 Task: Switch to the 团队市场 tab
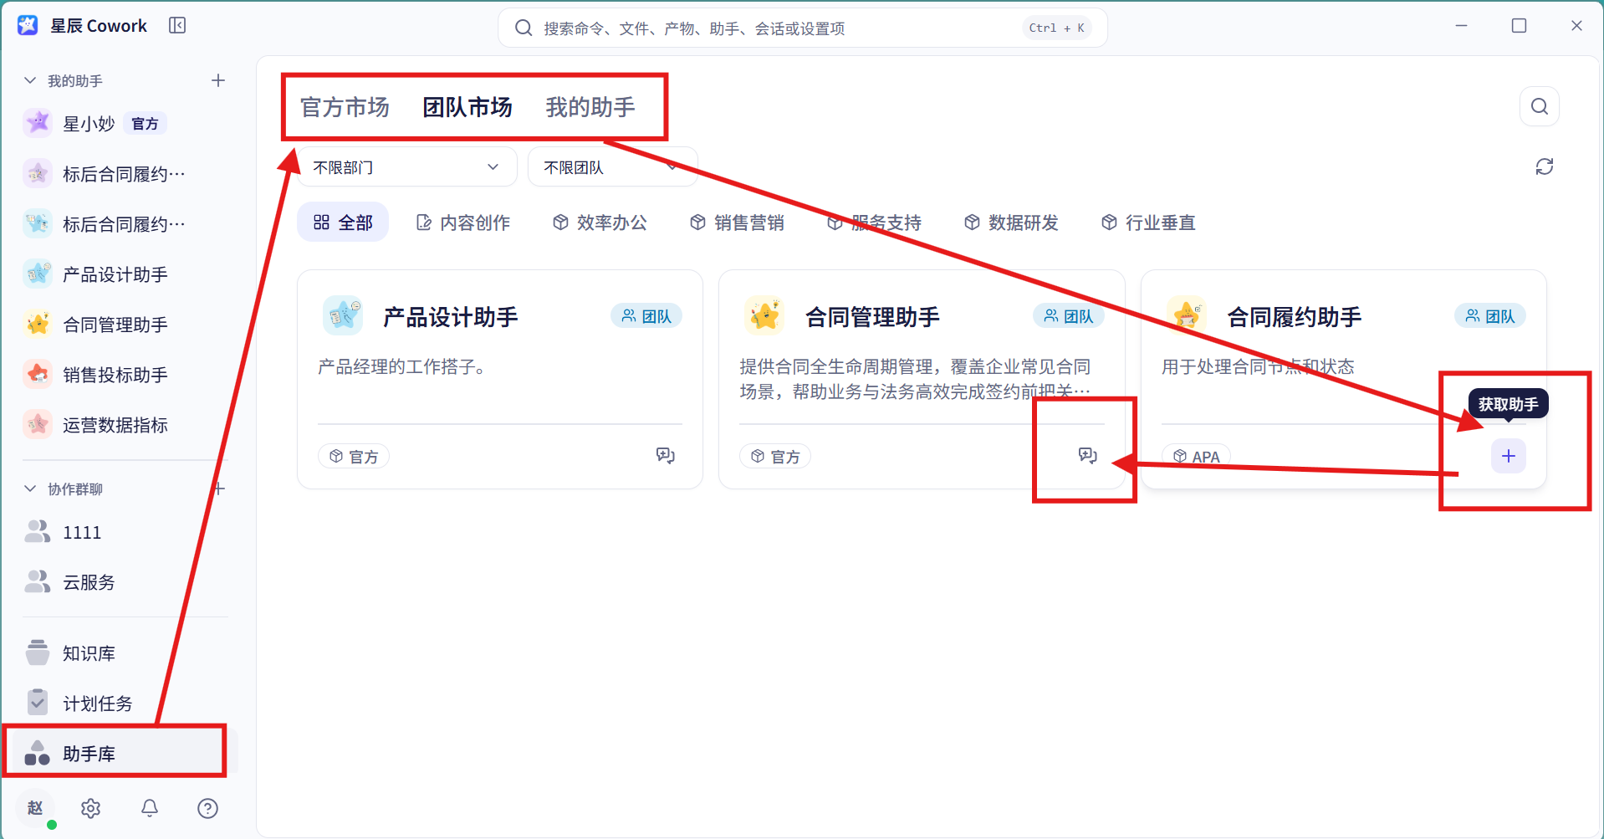point(467,107)
